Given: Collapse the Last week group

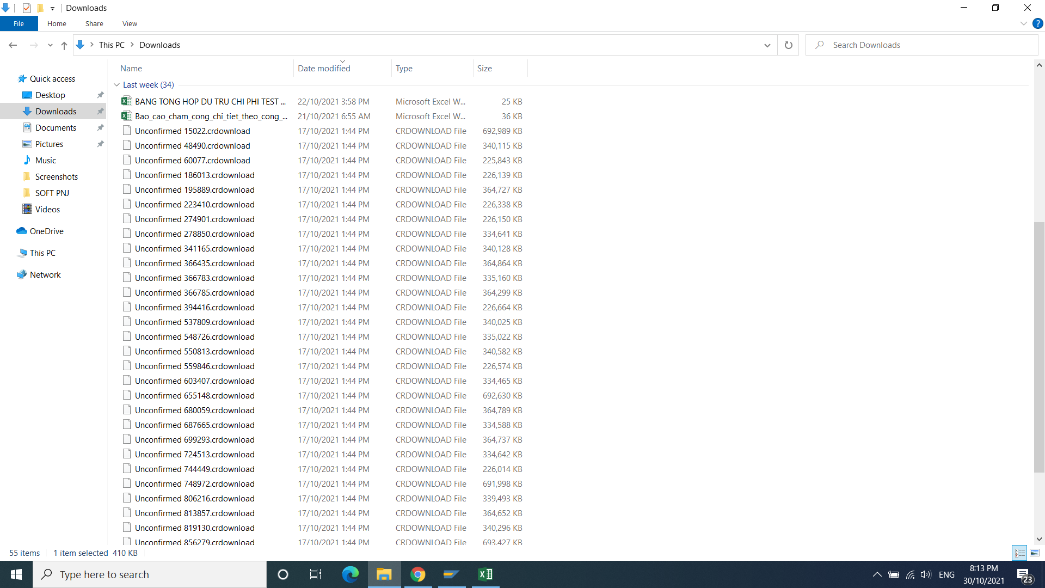Looking at the screenshot, I should click(x=116, y=85).
